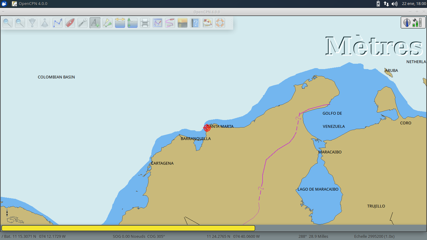Viewport: 427px width, 240px height.
Task: Open the About/Help book icon
Action: pyautogui.click(x=195, y=23)
